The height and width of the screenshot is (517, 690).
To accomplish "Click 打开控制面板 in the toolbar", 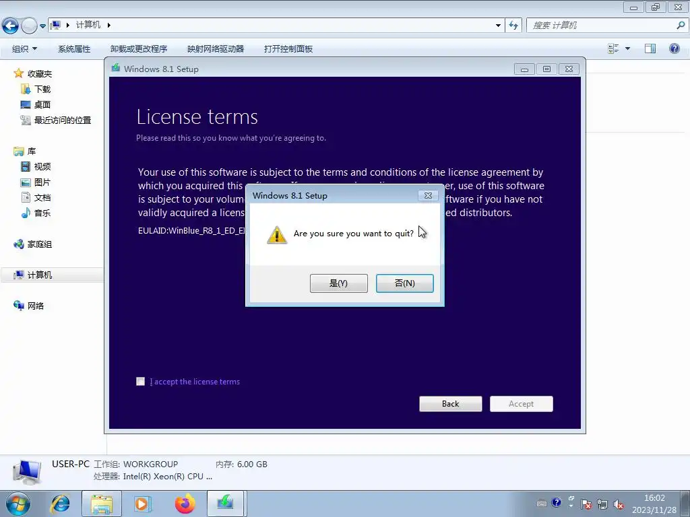I will tap(288, 48).
